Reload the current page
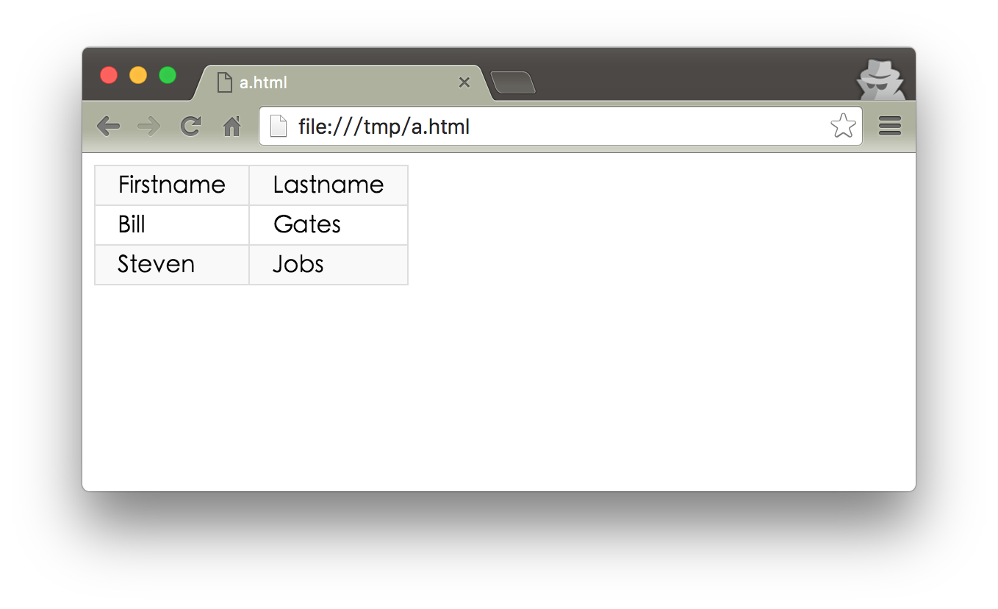998x609 pixels. pyautogui.click(x=190, y=127)
